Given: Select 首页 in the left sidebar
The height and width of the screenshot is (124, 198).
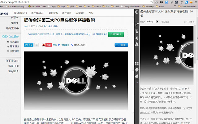Looking at the screenshot, I should 15,18.
